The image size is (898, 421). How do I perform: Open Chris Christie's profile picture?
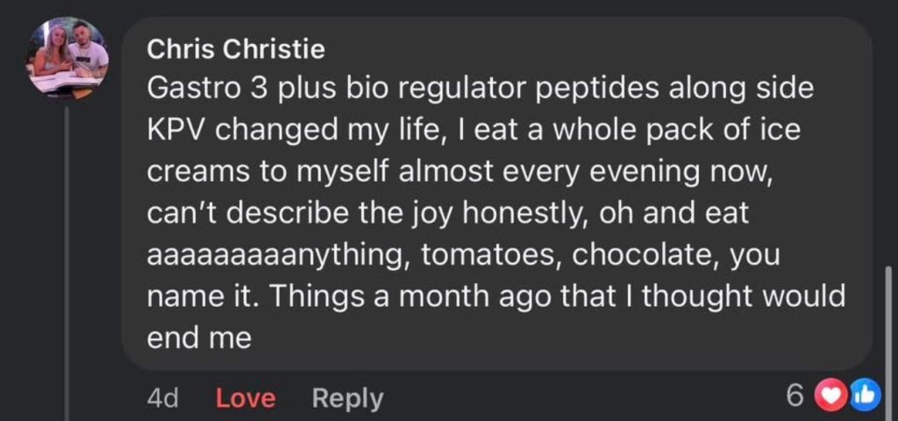[x=68, y=57]
